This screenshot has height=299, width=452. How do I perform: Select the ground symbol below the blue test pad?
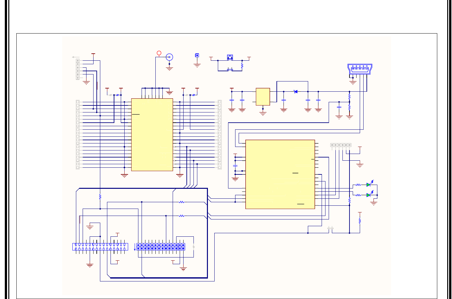click(197, 65)
